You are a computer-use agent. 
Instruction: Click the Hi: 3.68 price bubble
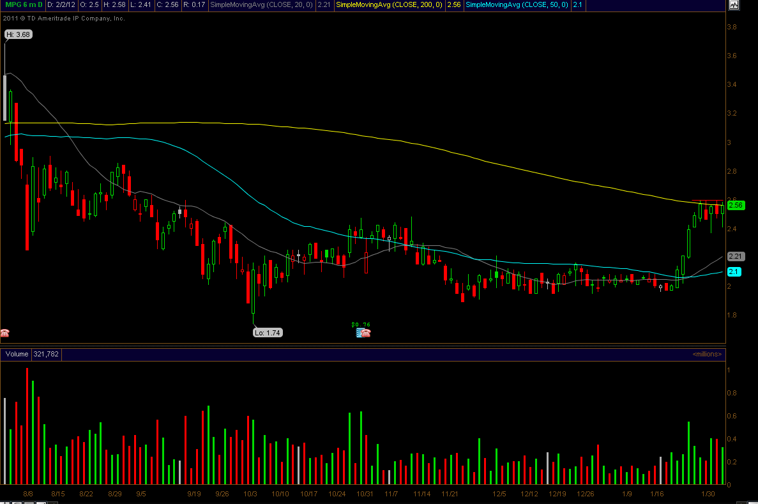point(19,34)
